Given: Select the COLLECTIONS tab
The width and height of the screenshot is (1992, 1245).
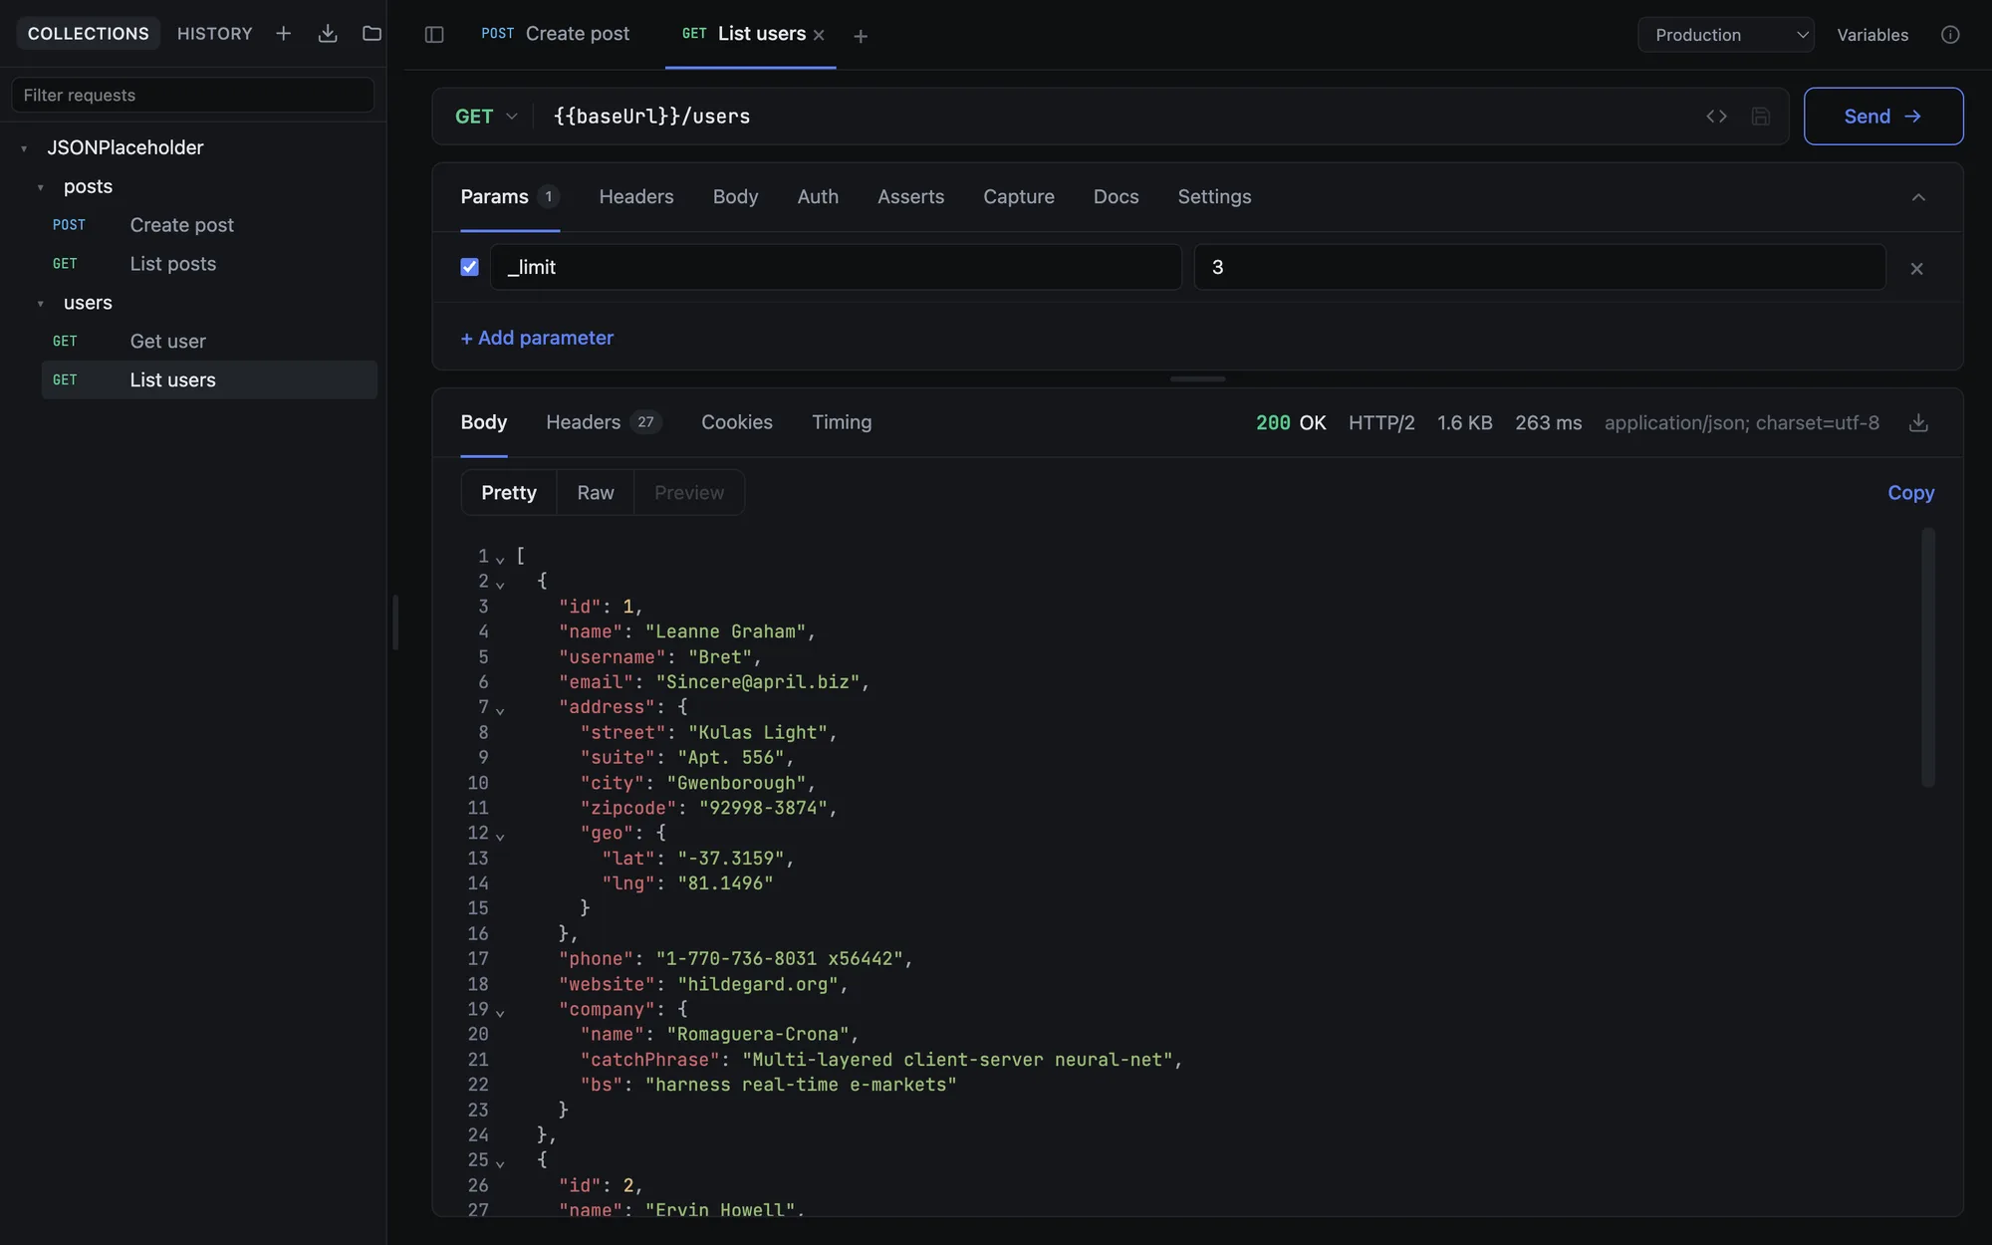Looking at the screenshot, I should click(x=89, y=34).
